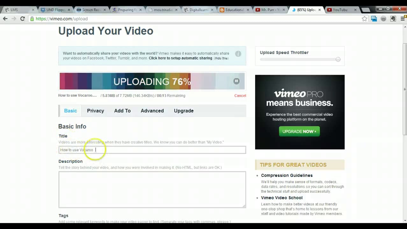Bookmark this page with star icon

point(364,19)
